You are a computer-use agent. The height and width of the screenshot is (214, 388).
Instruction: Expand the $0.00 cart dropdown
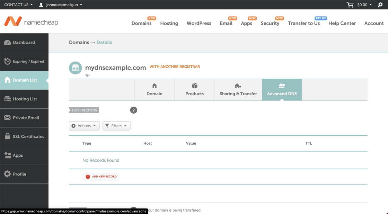click(364, 5)
